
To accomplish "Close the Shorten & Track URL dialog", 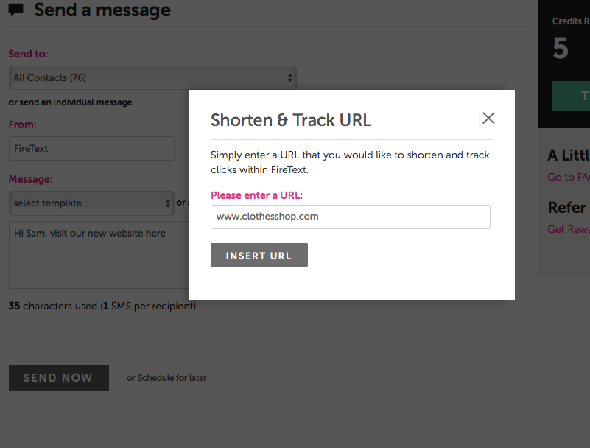I will (x=488, y=118).
